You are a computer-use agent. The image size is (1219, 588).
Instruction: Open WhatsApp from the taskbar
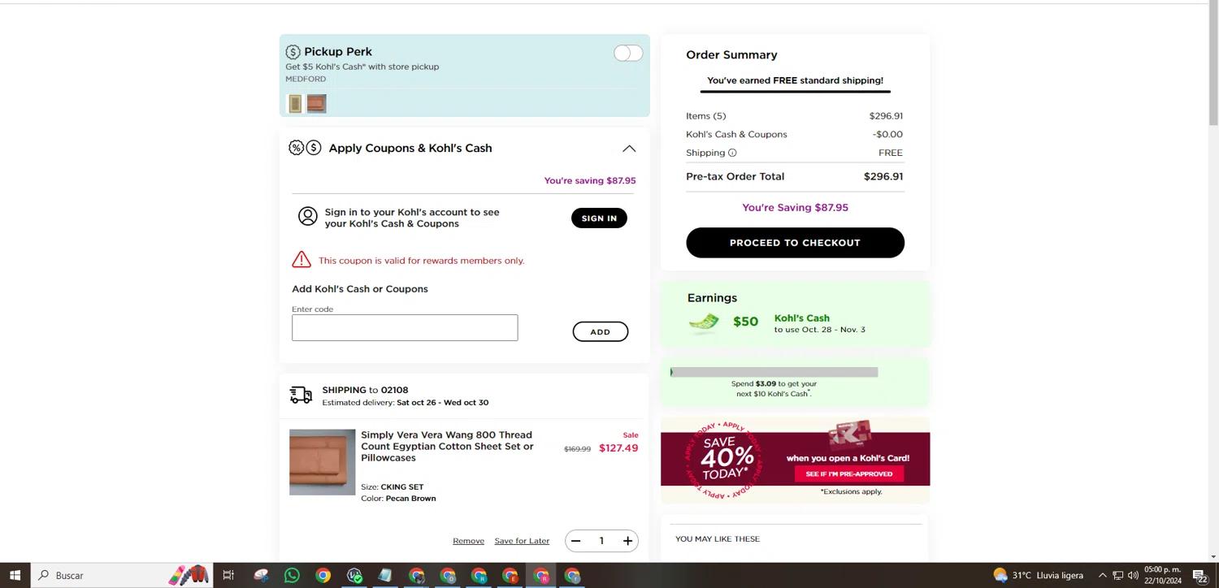point(292,575)
